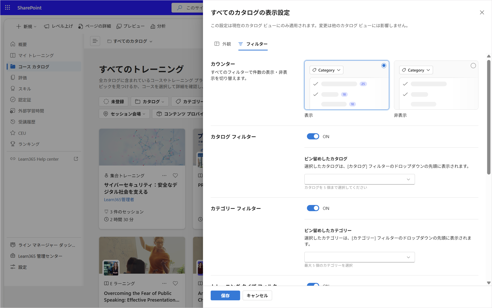The image size is (492, 308).
Task: Toggle the カタログ フィルター switch
Action: (x=313, y=137)
